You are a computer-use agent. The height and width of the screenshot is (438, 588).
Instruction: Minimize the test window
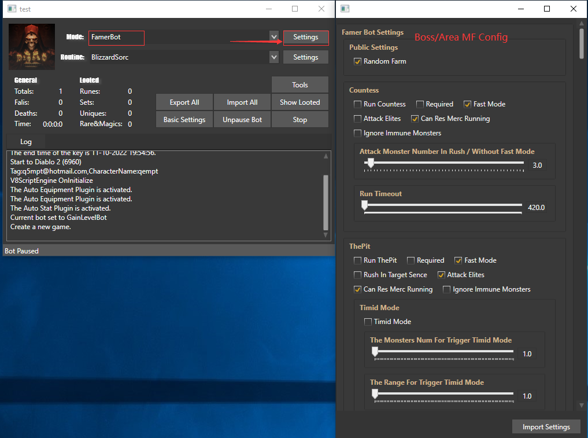click(269, 9)
